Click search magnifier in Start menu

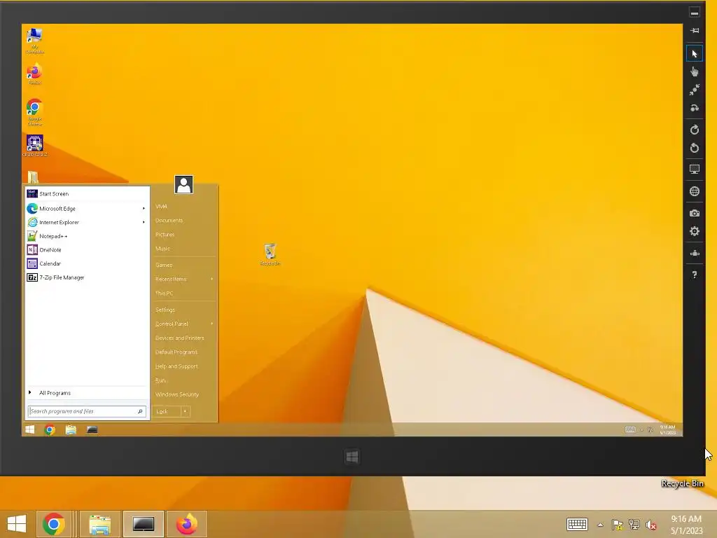click(x=140, y=411)
